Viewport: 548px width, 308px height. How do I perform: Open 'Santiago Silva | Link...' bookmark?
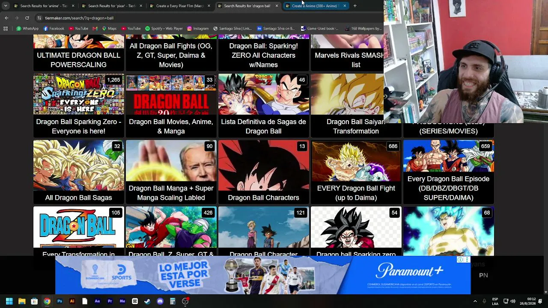coord(232,29)
